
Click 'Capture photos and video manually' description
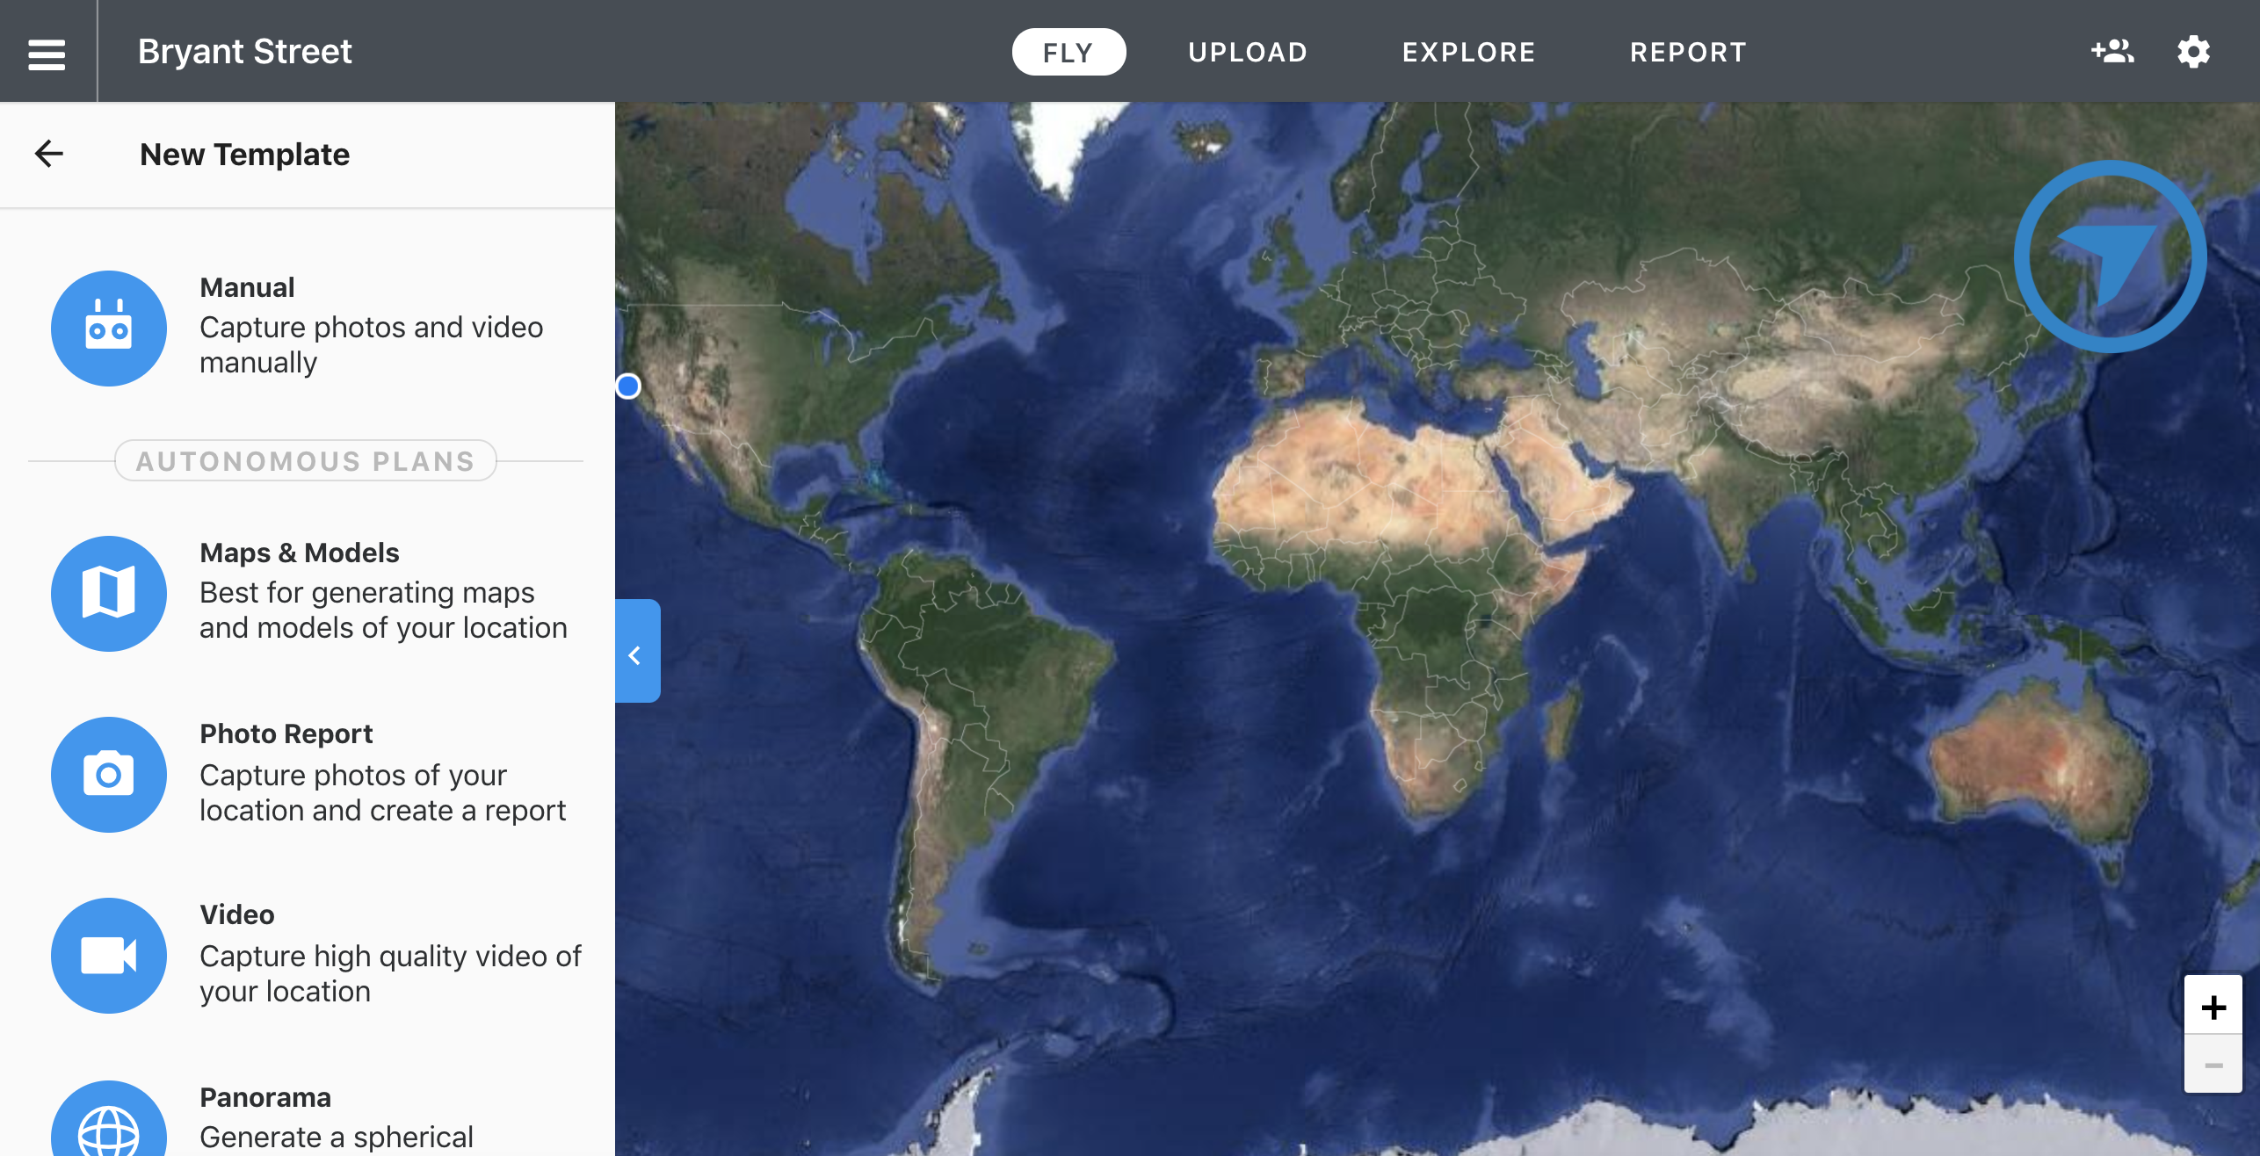pos(372,344)
